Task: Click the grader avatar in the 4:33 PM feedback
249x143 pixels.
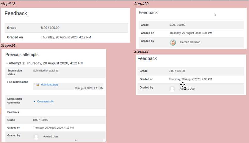Action: point(172,89)
